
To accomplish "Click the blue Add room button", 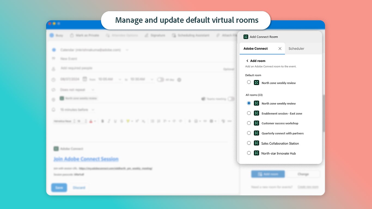I will click(268, 174).
